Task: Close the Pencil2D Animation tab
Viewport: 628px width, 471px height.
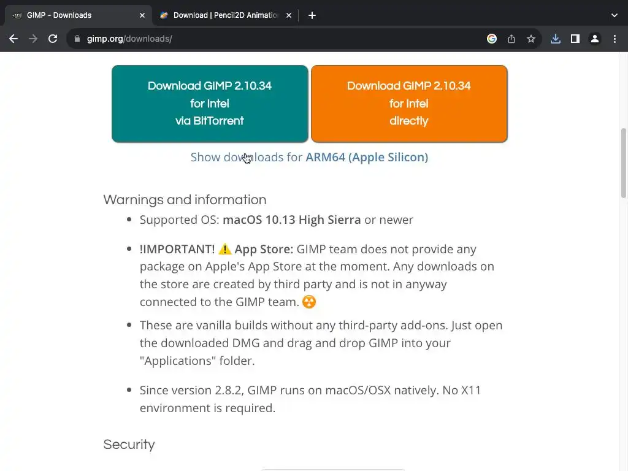Action: (x=289, y=15)
